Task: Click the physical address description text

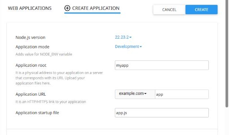Action: [x=59, y=78]
